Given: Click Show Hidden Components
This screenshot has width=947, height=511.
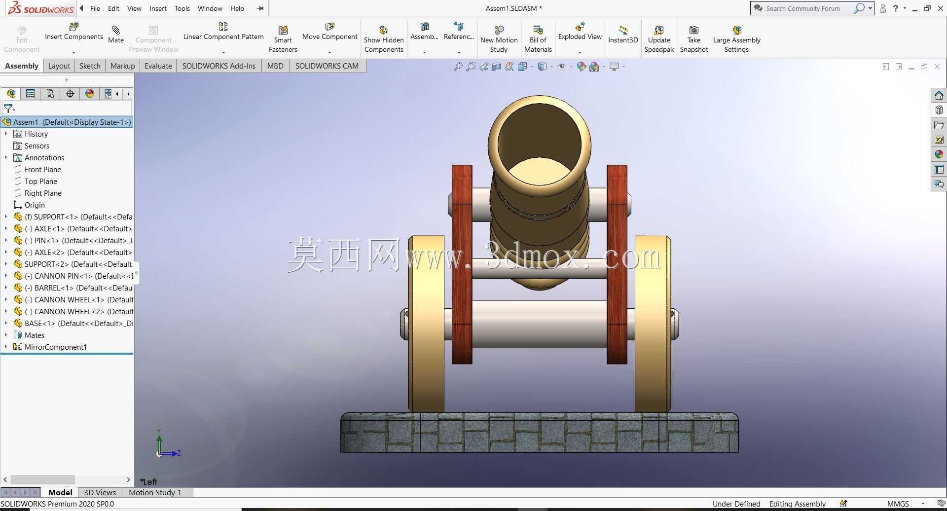Looking at the screenshot, I should 384,39.
